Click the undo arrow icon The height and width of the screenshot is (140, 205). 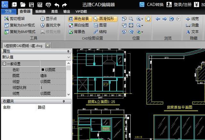pyautogui.click(x=56, y=4)
